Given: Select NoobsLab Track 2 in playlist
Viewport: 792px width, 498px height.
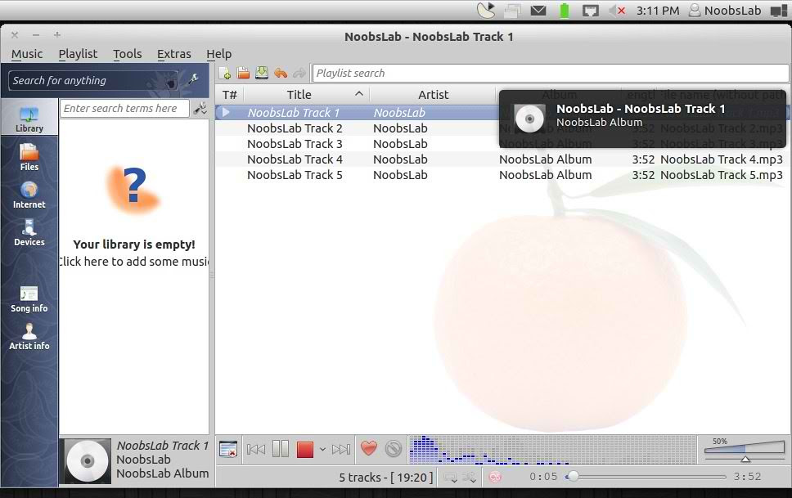Looking at the screenshot, I should click(x=358, y=128).
